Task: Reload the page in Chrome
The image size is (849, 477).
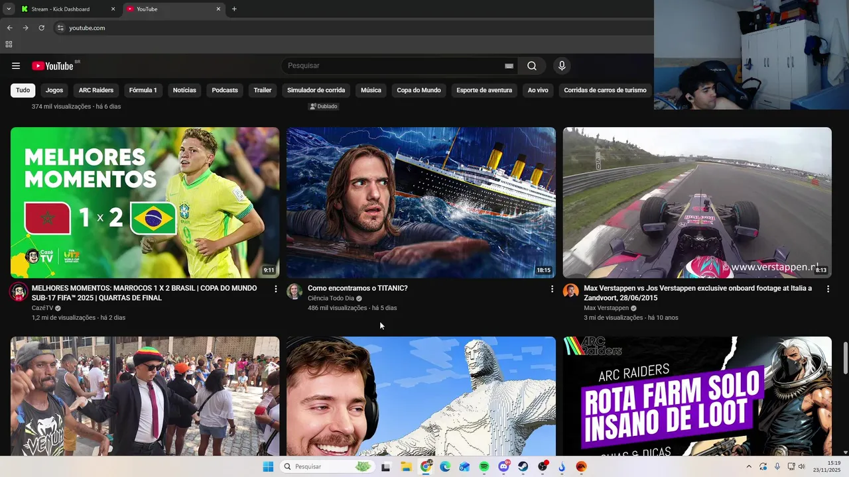Action: tap(41, 28)
